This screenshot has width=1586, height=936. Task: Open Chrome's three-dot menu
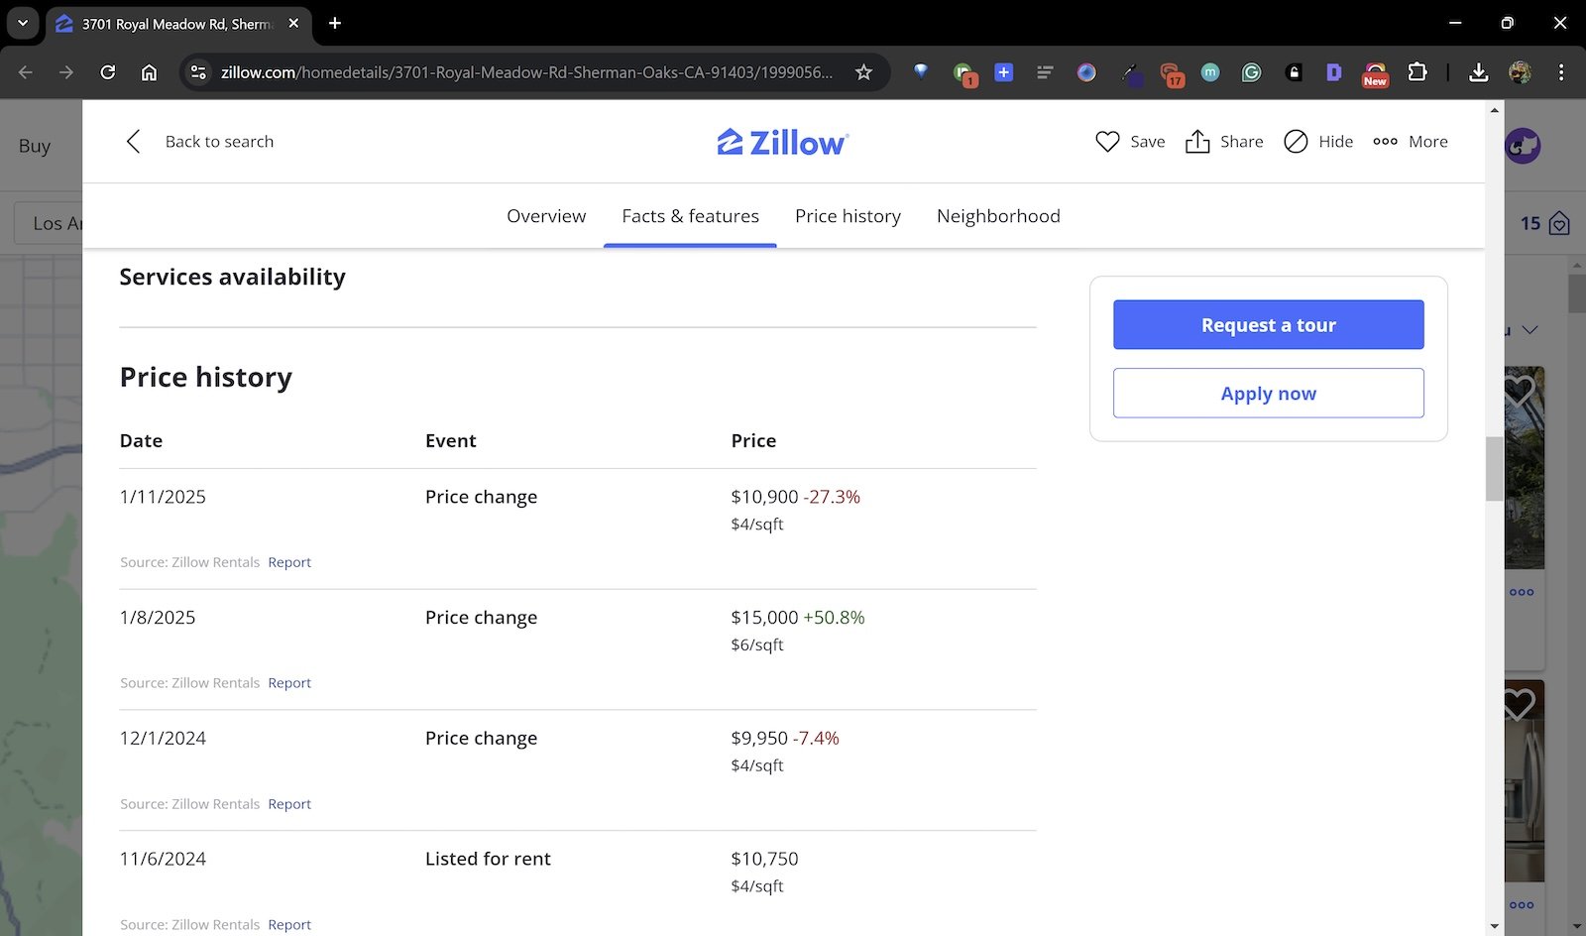pos(1561,72)
